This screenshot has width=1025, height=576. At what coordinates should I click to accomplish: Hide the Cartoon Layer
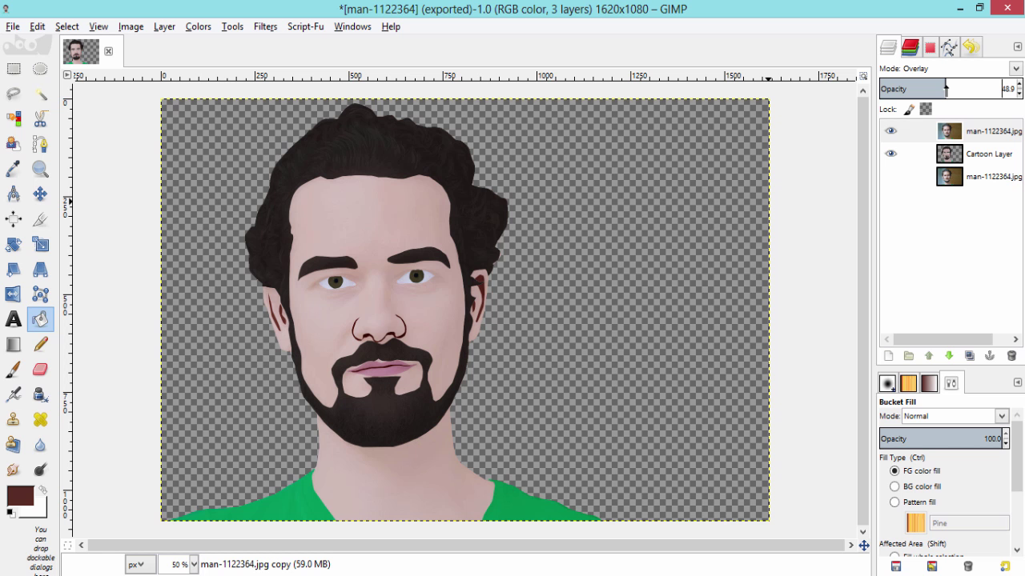click(x=891, y=153)
